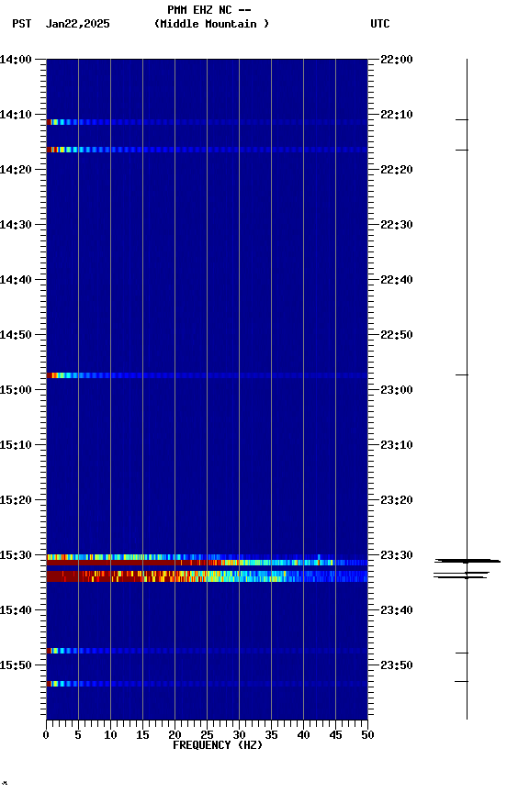This screenshot has height=793, width=507.
Task: Click the 15:00 PST time label
Action: click(16, 390)
